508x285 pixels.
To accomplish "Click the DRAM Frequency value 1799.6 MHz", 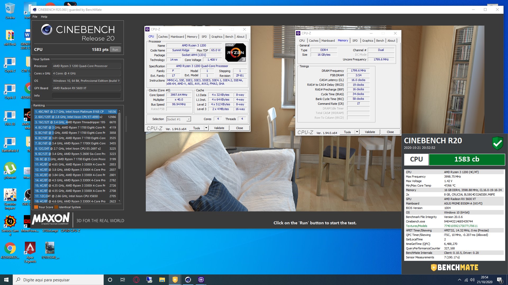I will pyautogui.click(x=358, y=71).
